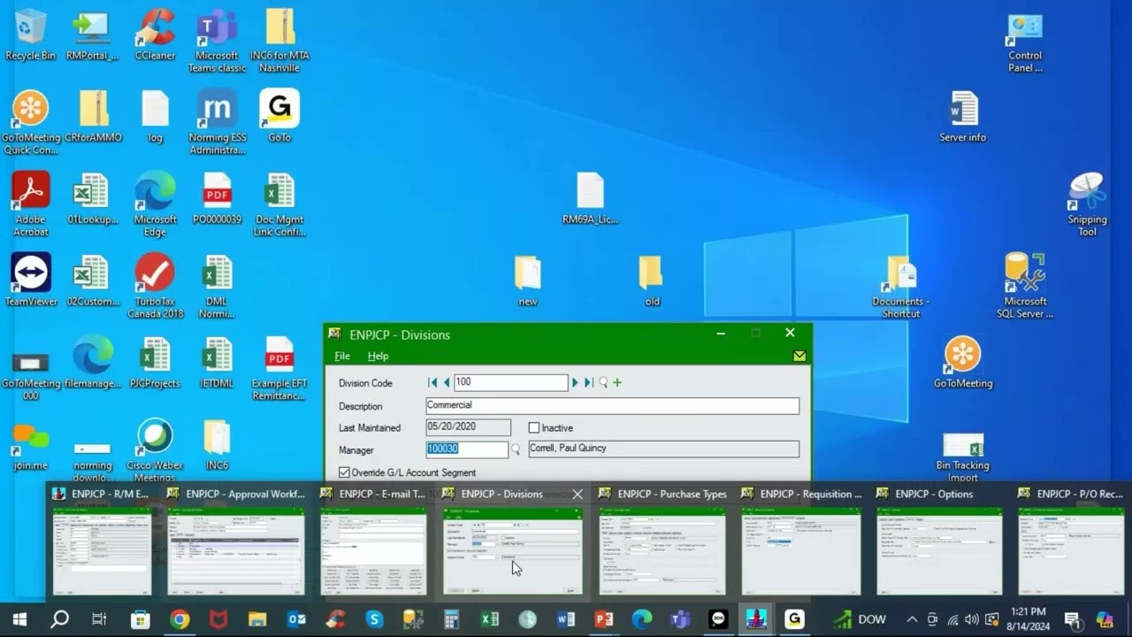Close the ENPJCP - Divisions taskbar preview

click(577, 494)
